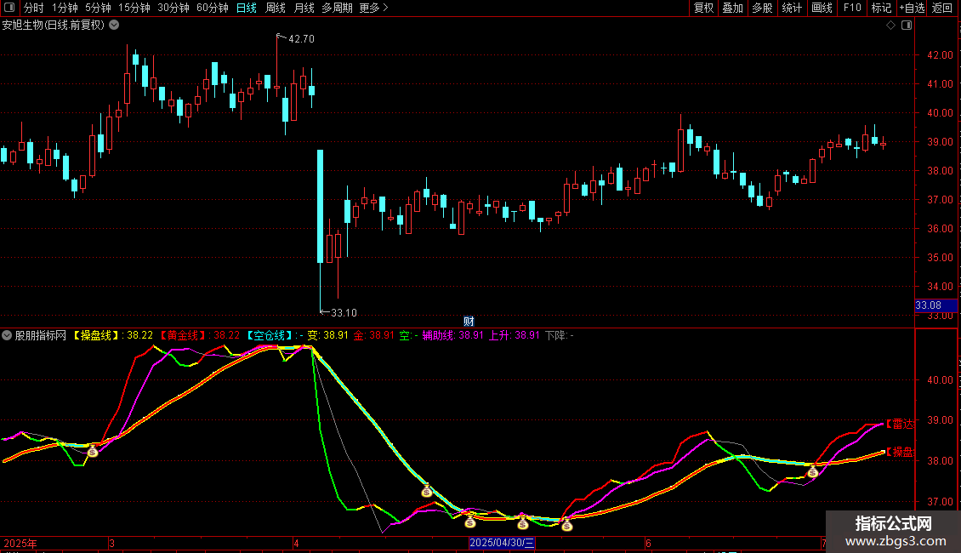Click the 【雷达 label at right edge

click(899, 424)
